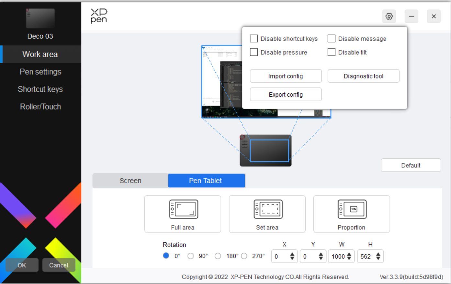Increase the H value with up arrow
Screen dimensions: 451x284
click(378, 254)
